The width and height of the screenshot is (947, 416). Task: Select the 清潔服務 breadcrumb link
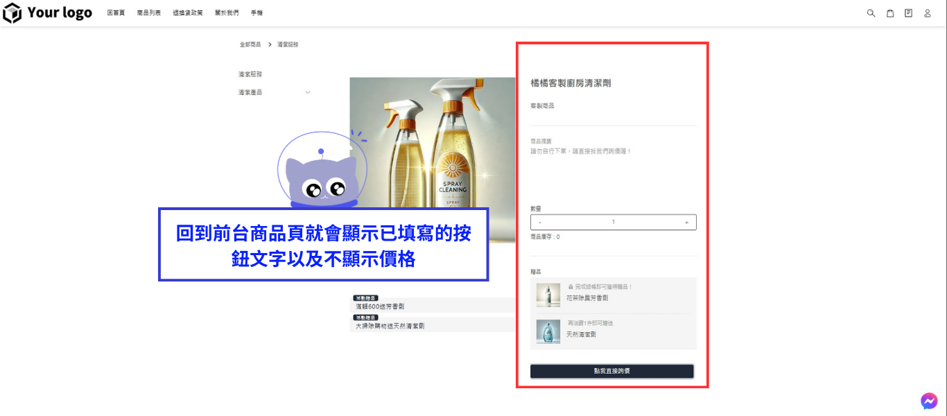tap(288, 44)
